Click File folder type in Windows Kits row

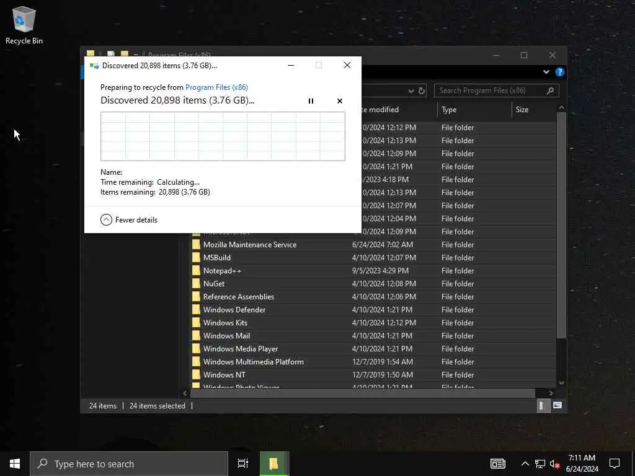click(x=458, y=322)
